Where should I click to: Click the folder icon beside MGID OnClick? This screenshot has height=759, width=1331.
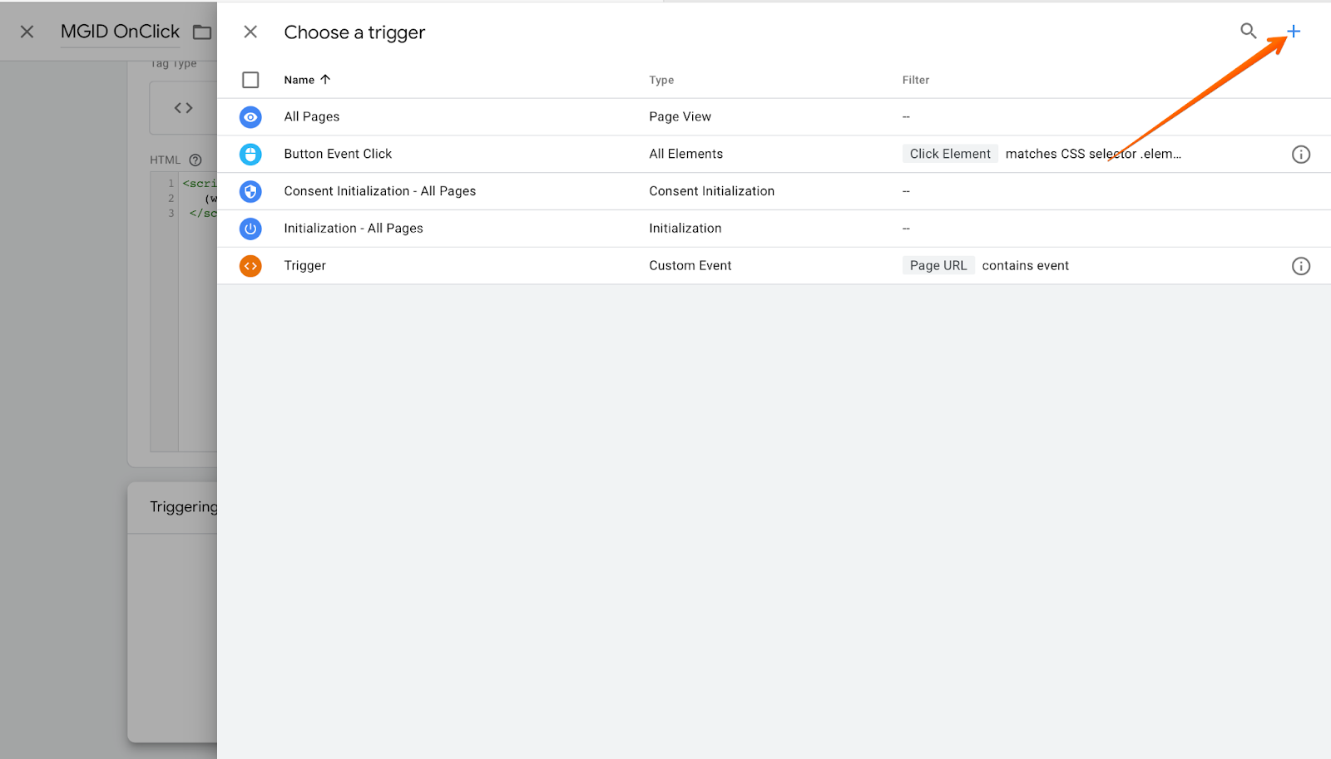[x=202, y=32]
